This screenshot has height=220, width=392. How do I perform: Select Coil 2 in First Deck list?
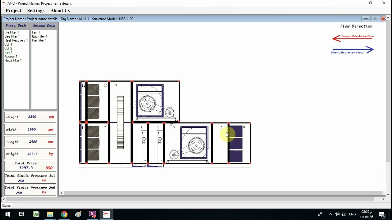coord(8,48)
